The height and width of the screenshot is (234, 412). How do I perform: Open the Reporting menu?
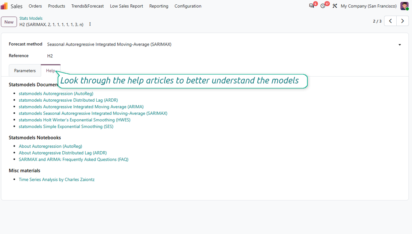(159, 6)
